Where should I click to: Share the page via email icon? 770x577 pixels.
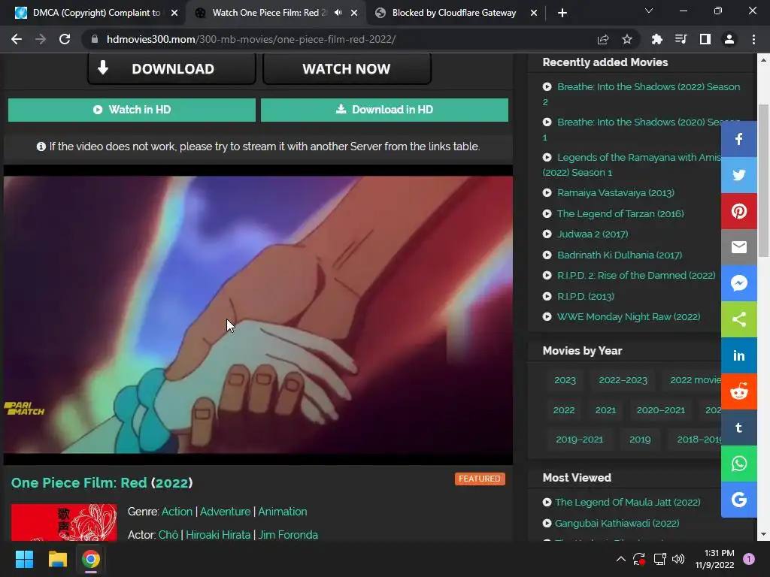[x=738, y=247]
